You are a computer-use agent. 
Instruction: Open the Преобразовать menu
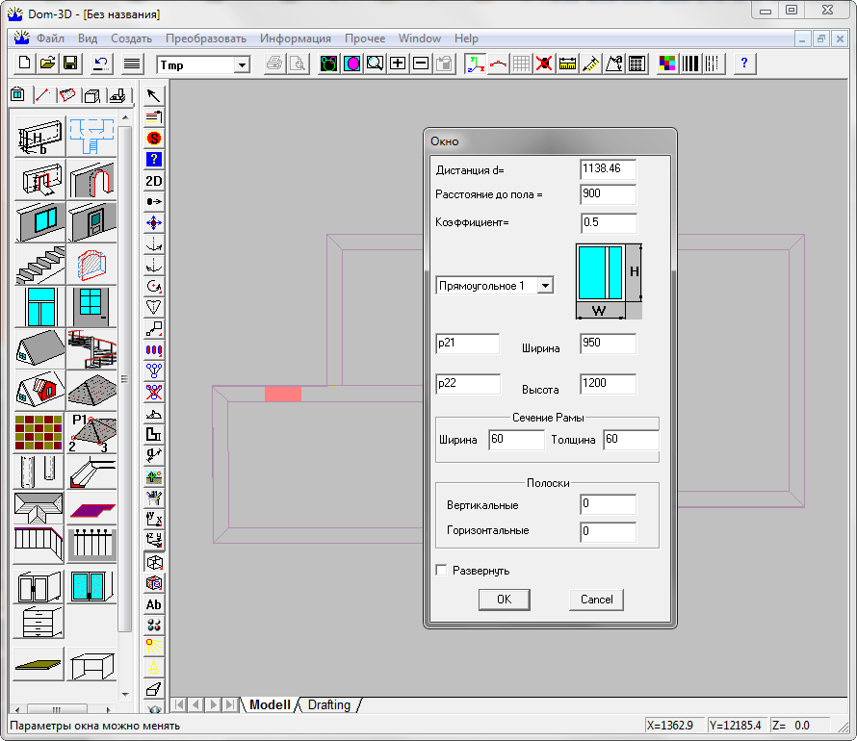(206, 38)
